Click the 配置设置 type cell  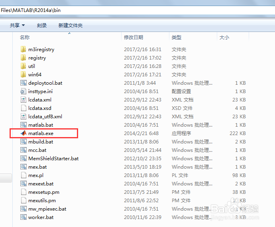point(181,91)
